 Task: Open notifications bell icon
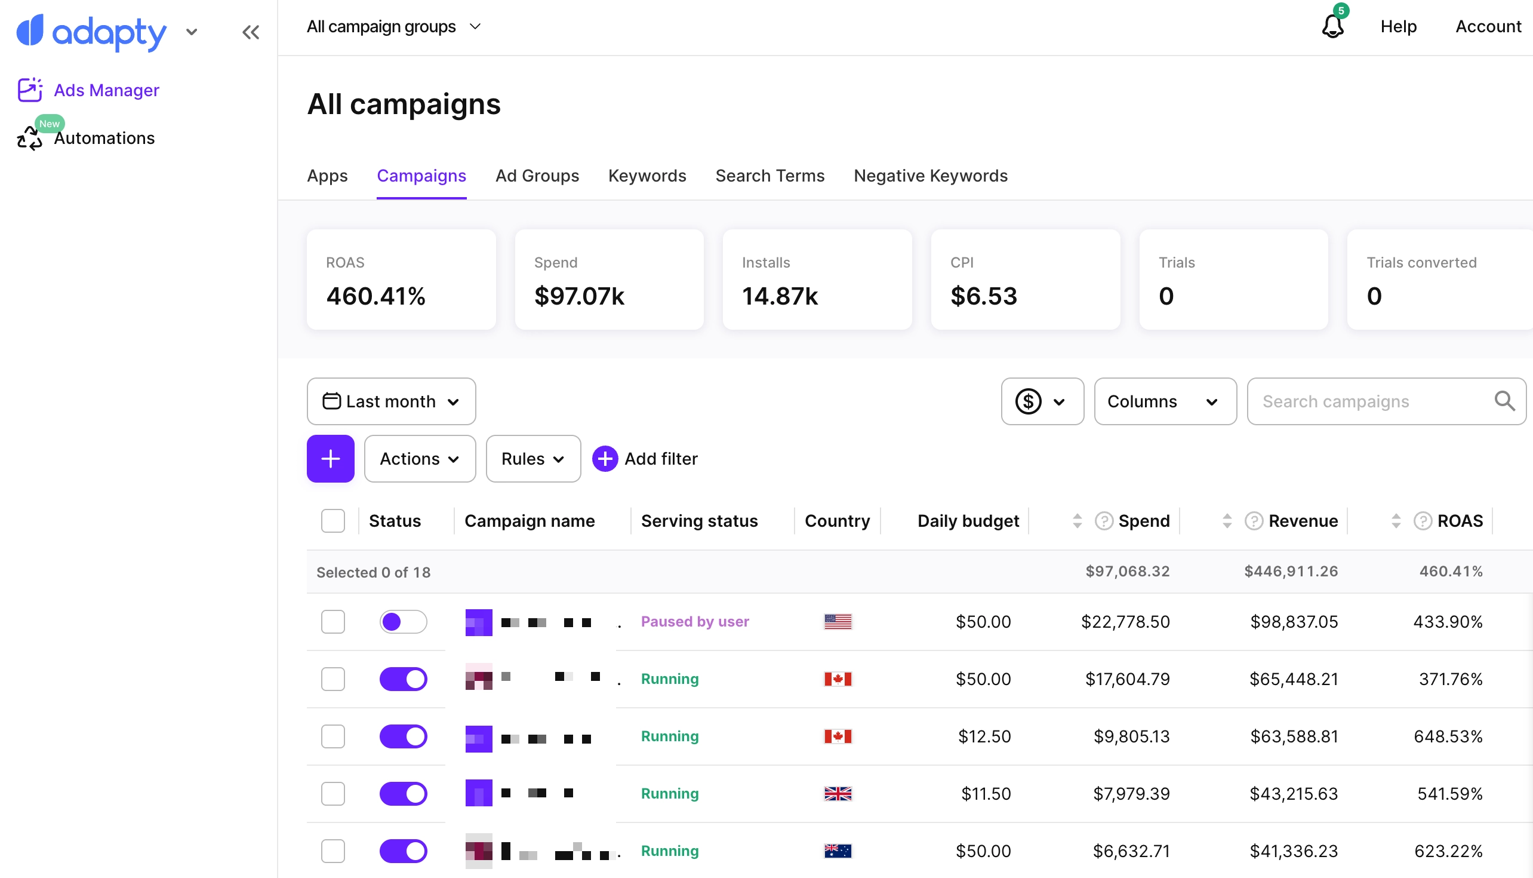pos(1332,26)
